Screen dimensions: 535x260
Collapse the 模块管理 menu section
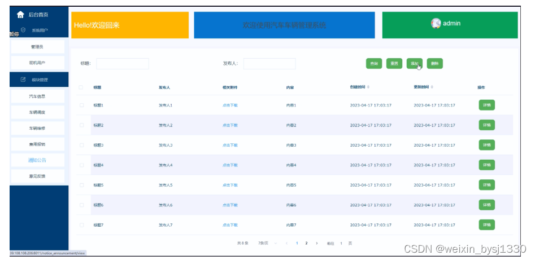[x=39, y=80]
